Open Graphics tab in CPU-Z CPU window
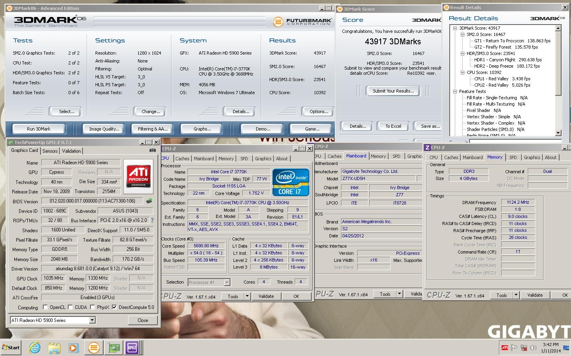 pyautogui.click(x=263, y=159)
